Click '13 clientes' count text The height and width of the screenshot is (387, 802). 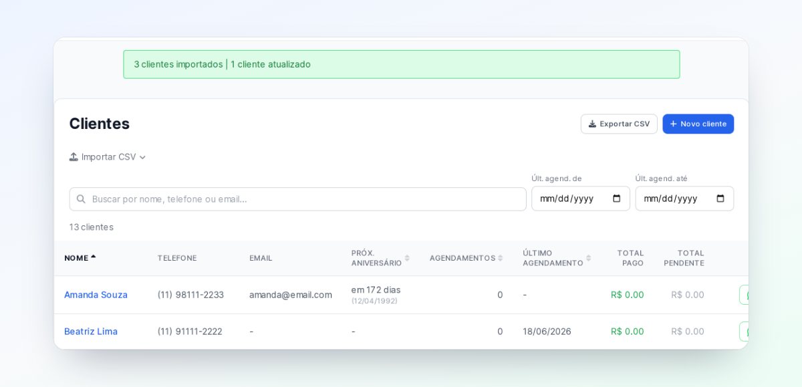click(x=92, y=227)
